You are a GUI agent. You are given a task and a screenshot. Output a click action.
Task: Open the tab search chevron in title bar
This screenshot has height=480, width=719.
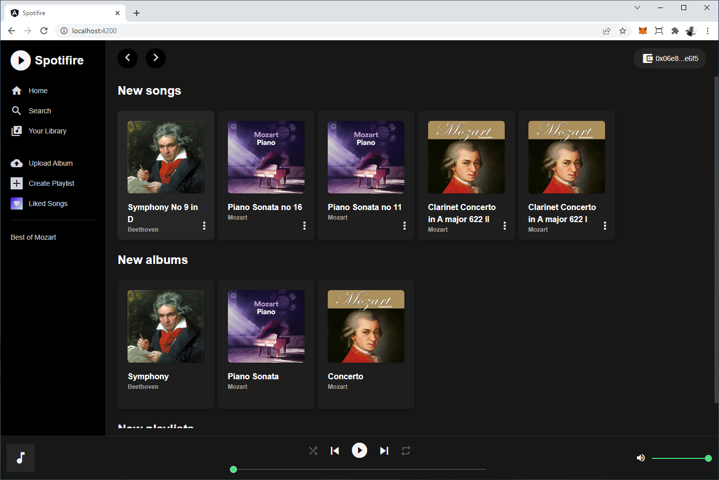click(x=637, y=8)
